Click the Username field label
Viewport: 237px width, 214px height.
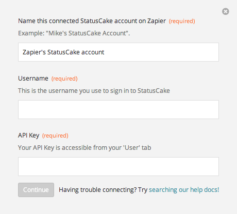pyautogui.click(x=33, y=79)
